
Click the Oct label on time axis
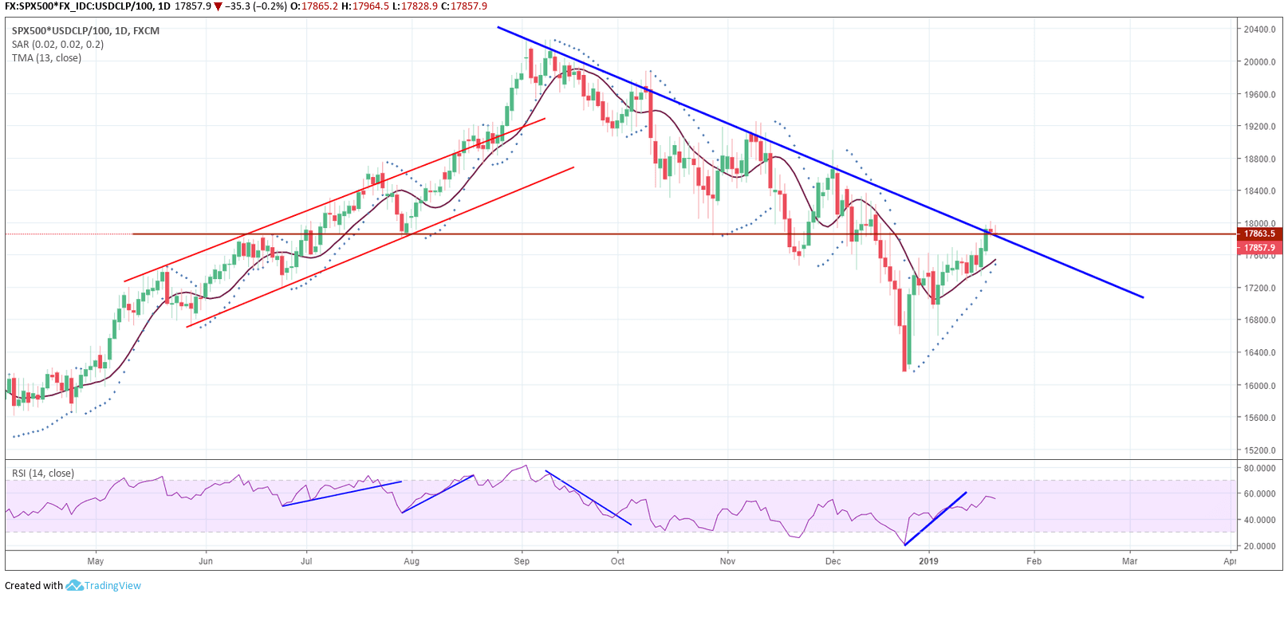click(x=617, y=561)
